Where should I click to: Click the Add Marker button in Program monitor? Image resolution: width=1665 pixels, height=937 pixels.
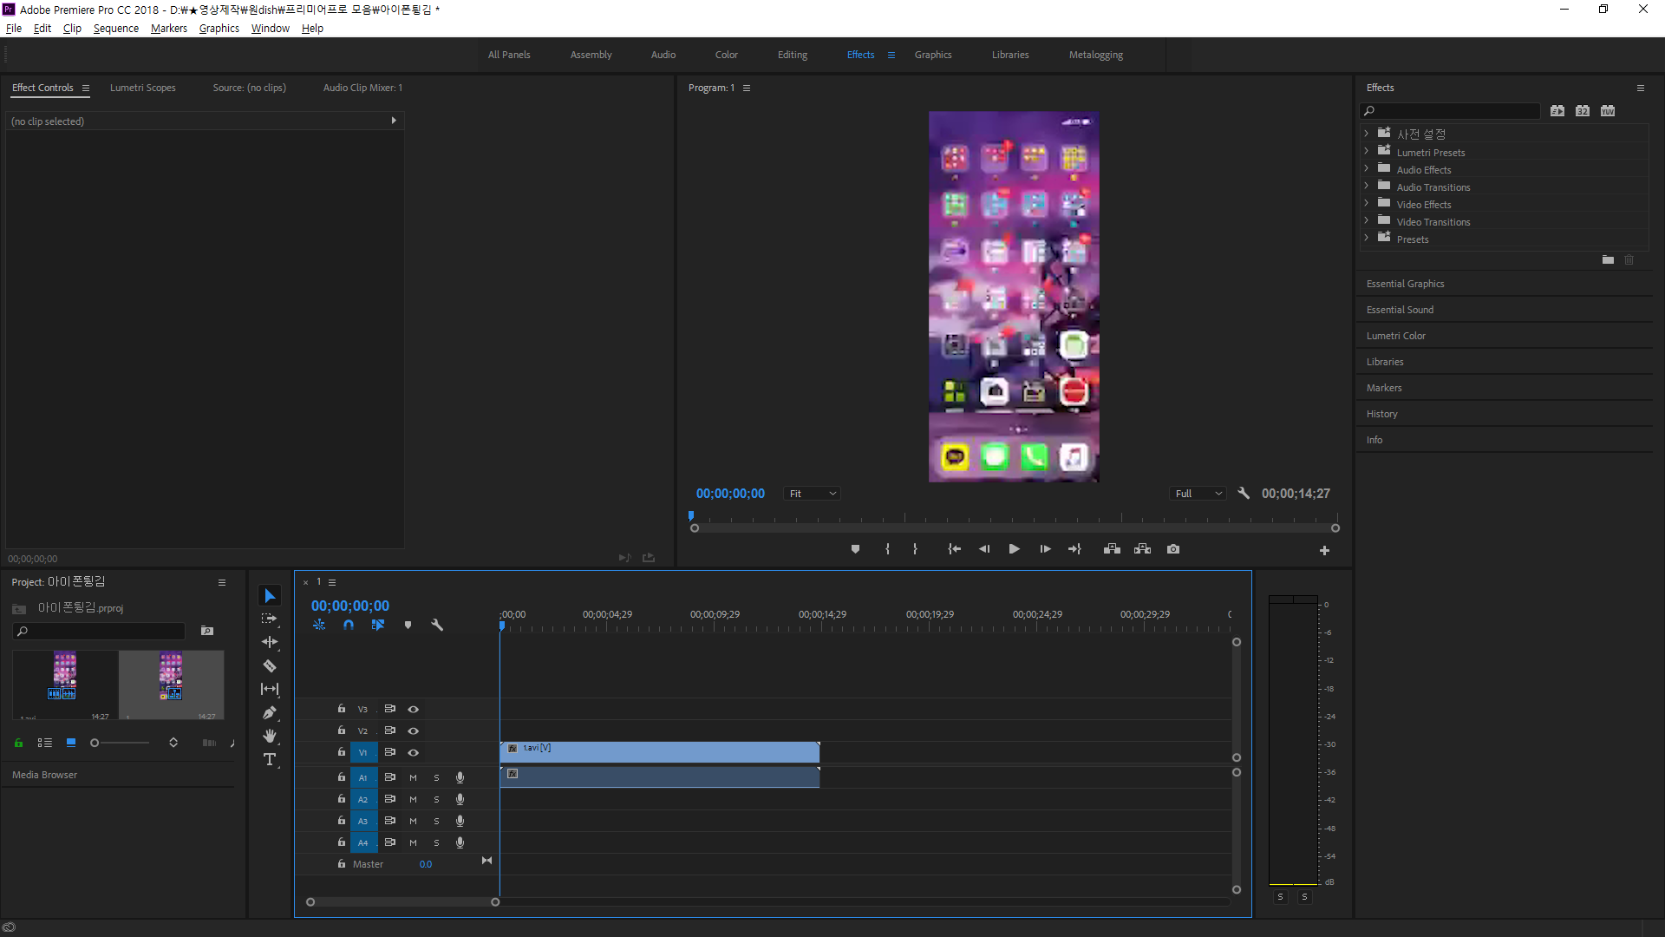click(855, 549)
